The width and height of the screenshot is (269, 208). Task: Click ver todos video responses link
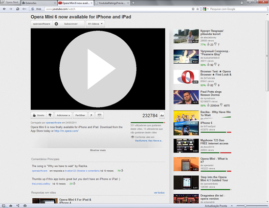[159, 193]
